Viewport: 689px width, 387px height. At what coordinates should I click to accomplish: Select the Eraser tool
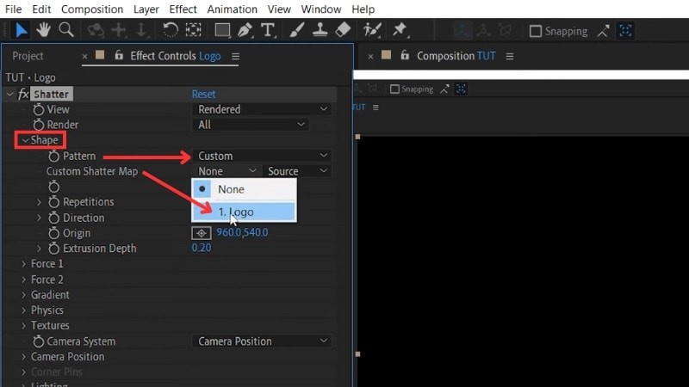(x=343, y=30)
